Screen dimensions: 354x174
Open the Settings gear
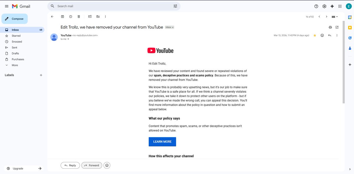324,6
